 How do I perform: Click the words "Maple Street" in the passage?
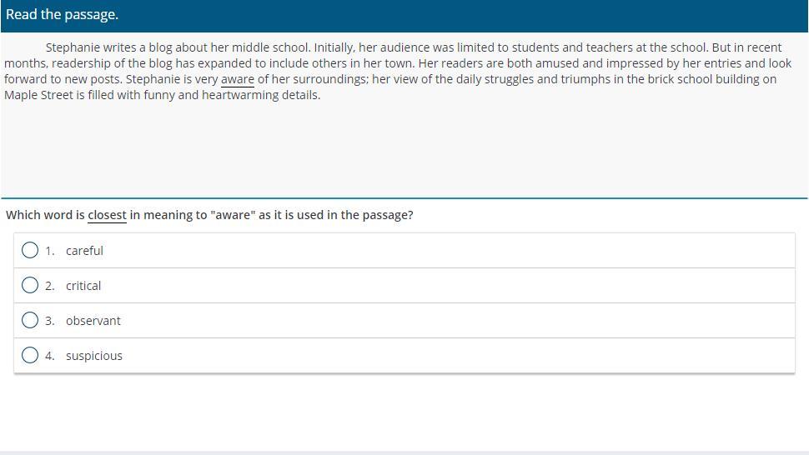38,95
